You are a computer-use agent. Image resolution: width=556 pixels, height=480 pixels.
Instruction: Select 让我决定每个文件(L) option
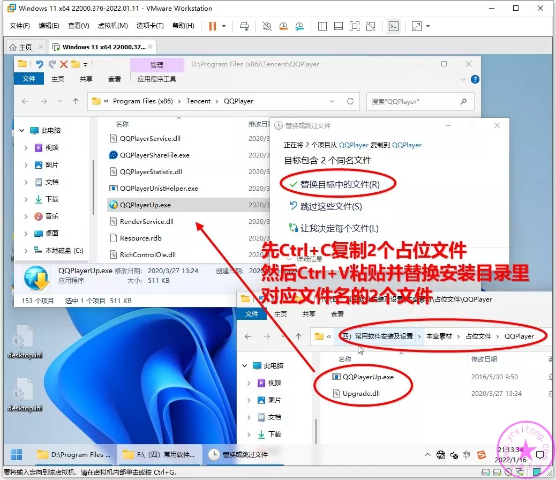point(339,228)
